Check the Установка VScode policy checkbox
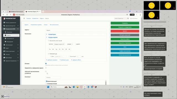Screen dimensions: 177x99 pos(46,84)
